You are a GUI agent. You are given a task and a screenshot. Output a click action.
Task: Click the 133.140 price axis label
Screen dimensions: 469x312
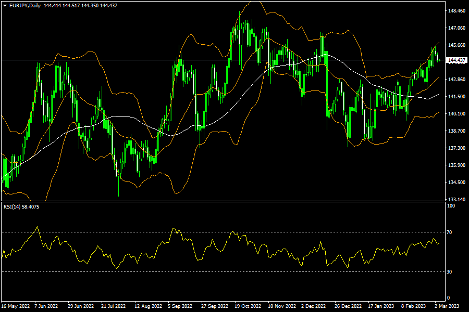point(456,199)
